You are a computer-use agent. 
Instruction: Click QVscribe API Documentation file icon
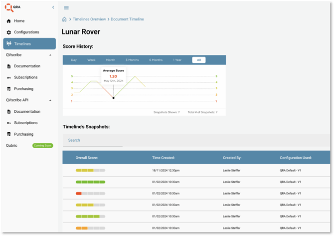point(9,112)
